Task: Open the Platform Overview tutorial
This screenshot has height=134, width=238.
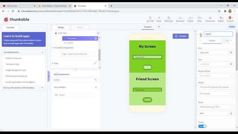Action: [13, 58]
